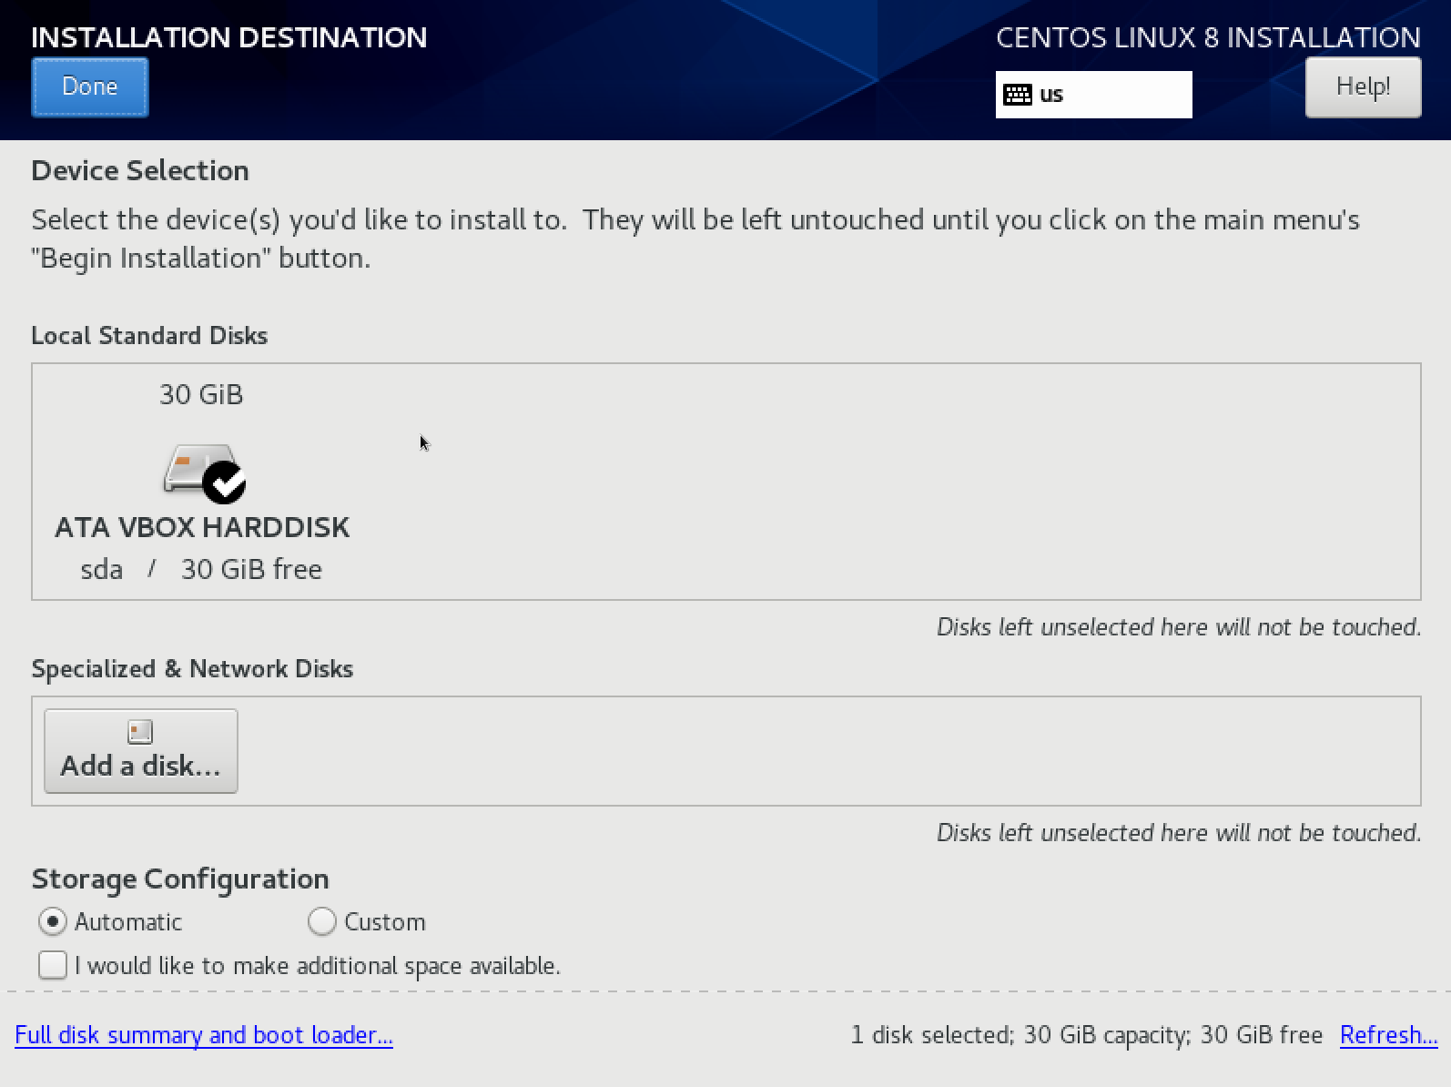Click the keyboard icon beside us
Screen dimensions: 1451x1087
pyautogui.click(x=1018, y=95)
